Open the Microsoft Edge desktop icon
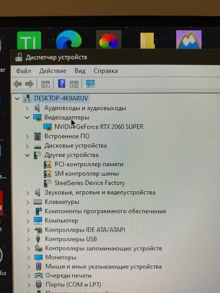The height and width of the screenshot is (293, 220). (69, 40)
